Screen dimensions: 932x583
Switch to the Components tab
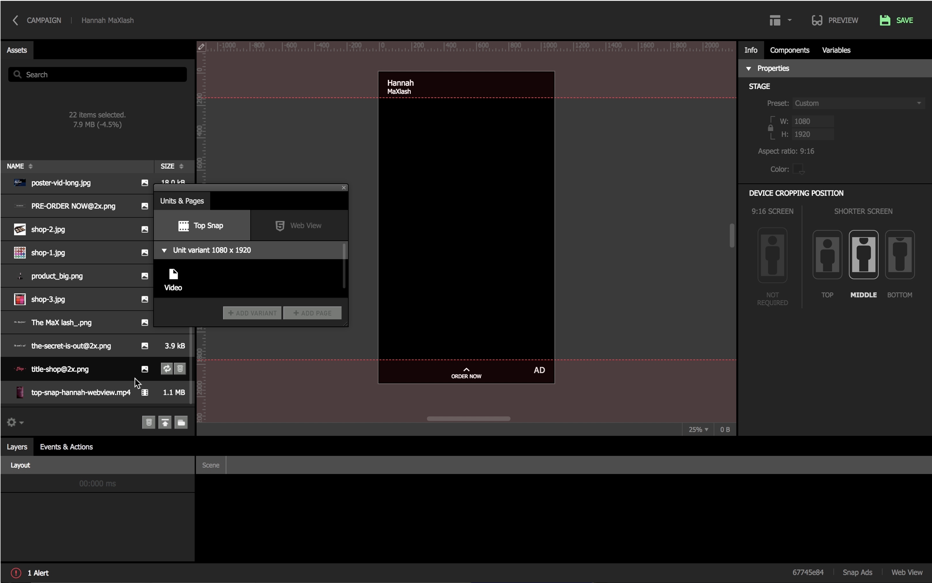click(x=789, y=50)
